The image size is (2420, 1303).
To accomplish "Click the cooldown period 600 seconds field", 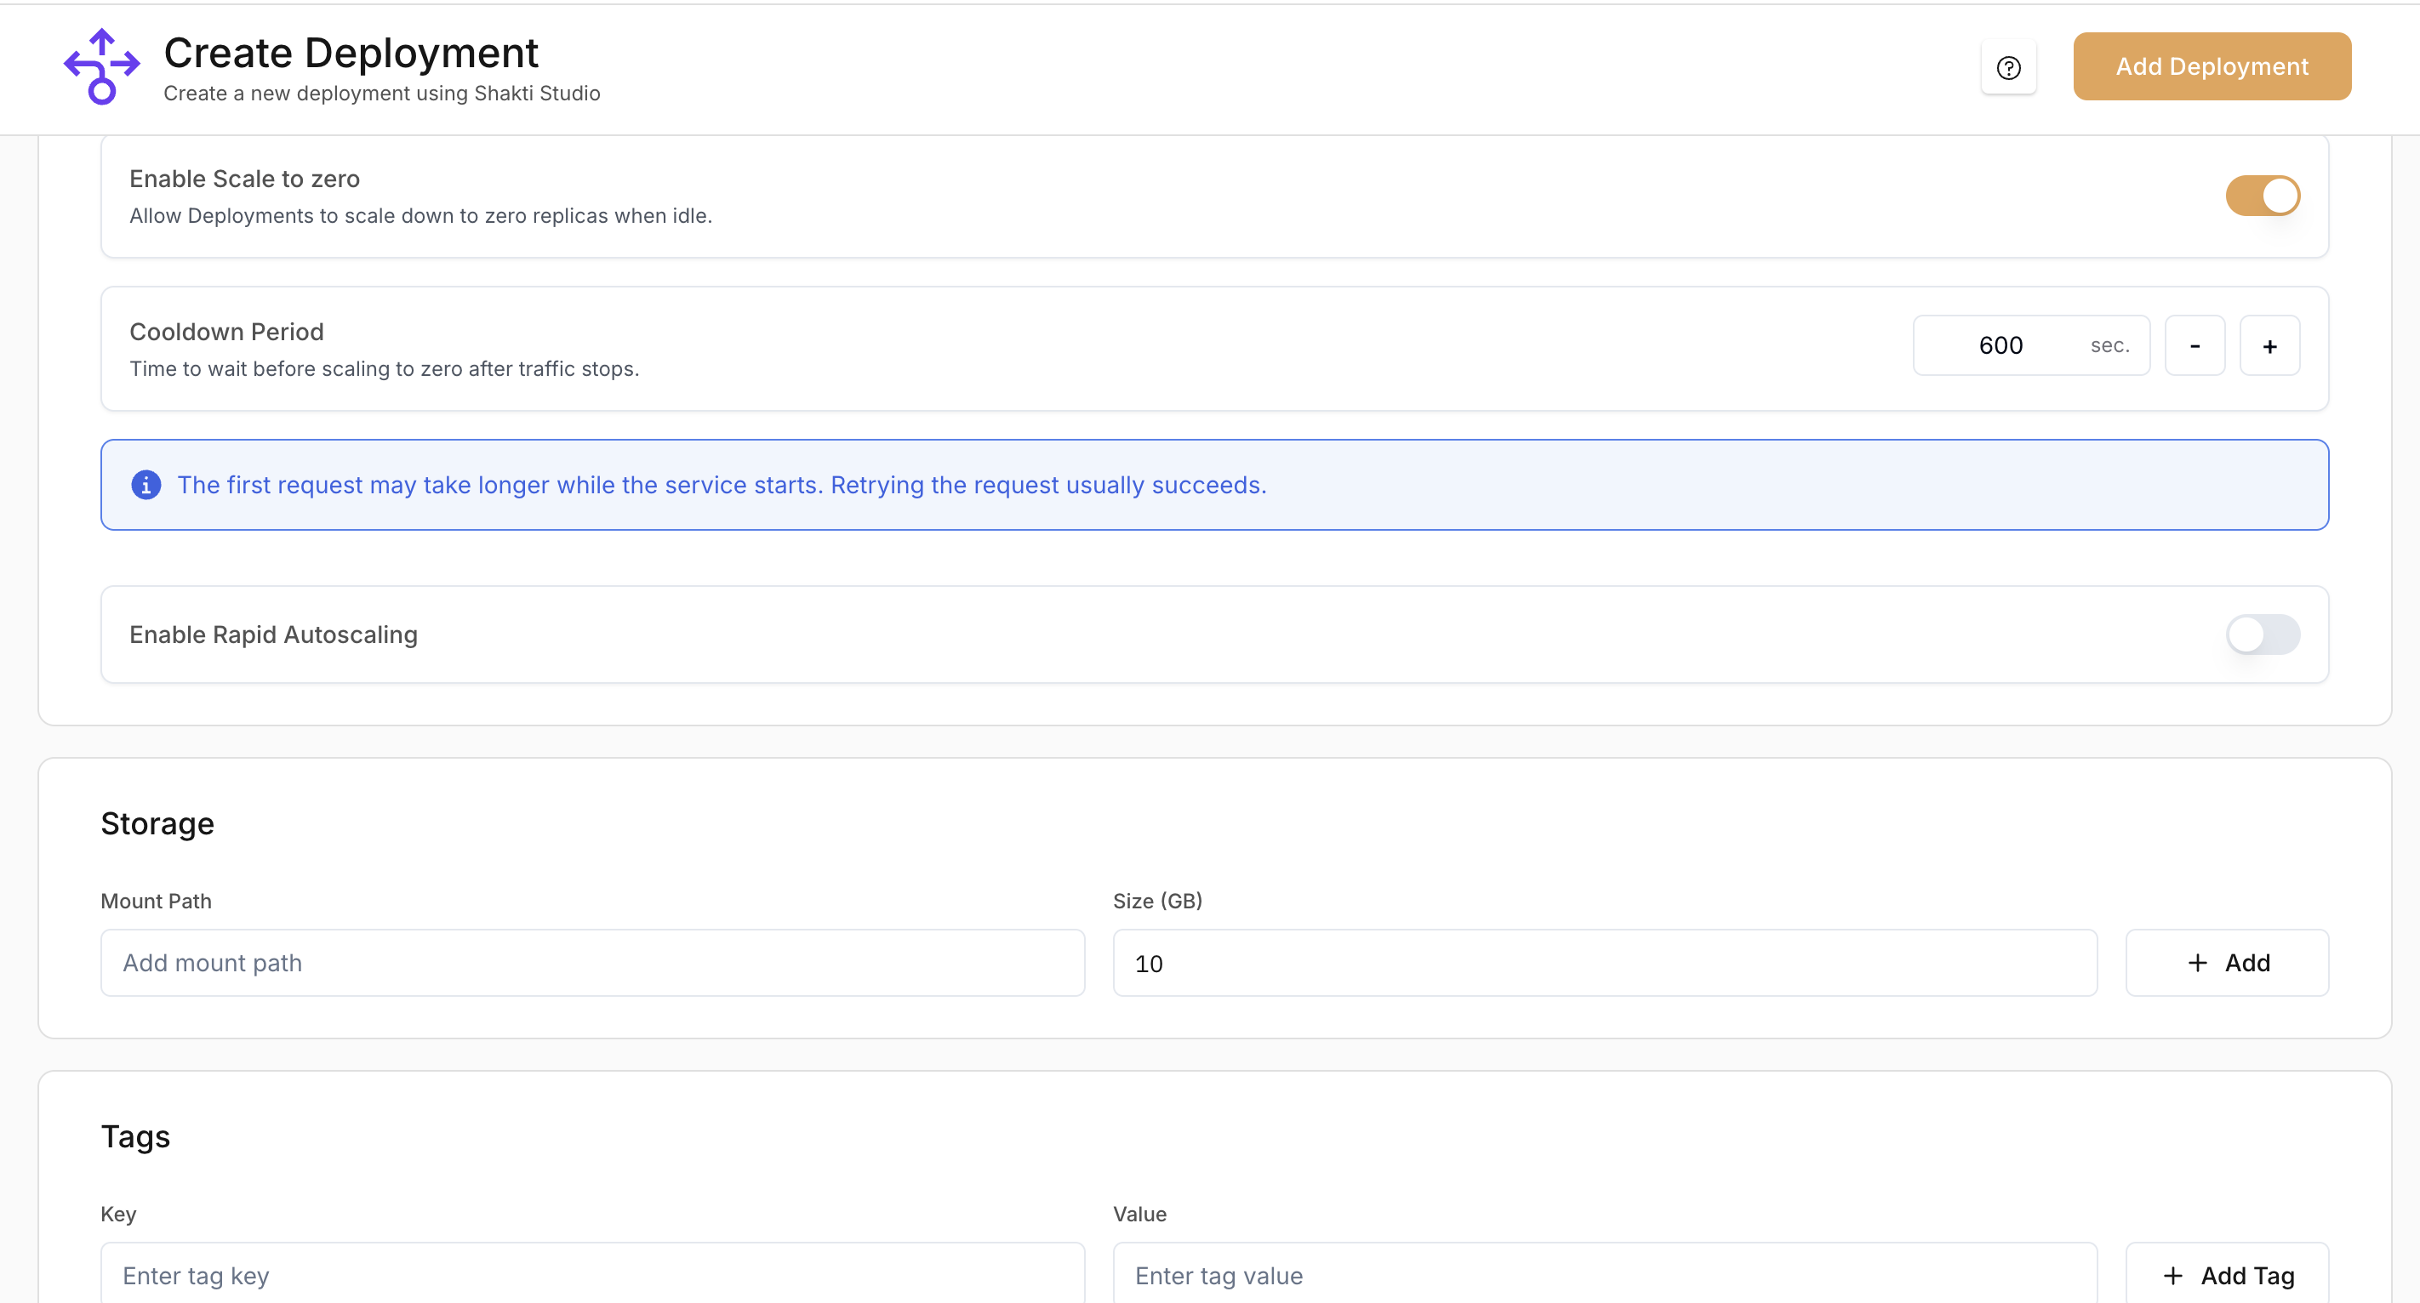I will (2001, 345).
